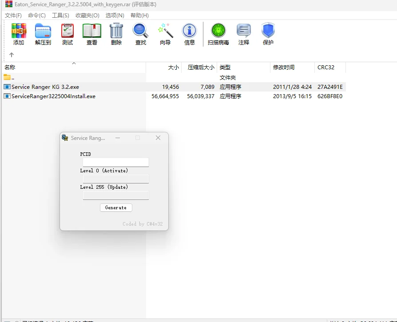Click the CRC32 value "626BF8E0"
This screenshot has width=397, height=322.
click(330, 96)
